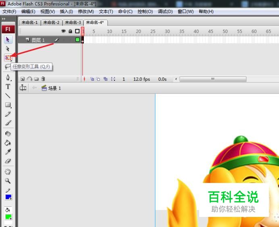Click the mascot image on stage
Image resolution: width=279 pixels, height=227 pixels.
pyautogui.click(x=223, y=181)
